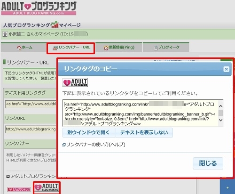Image resolution: width=235 pixels, height=194 pixels.
Task: Click the user avatar icon beside 小沢雄二
Action: [5, 34]
